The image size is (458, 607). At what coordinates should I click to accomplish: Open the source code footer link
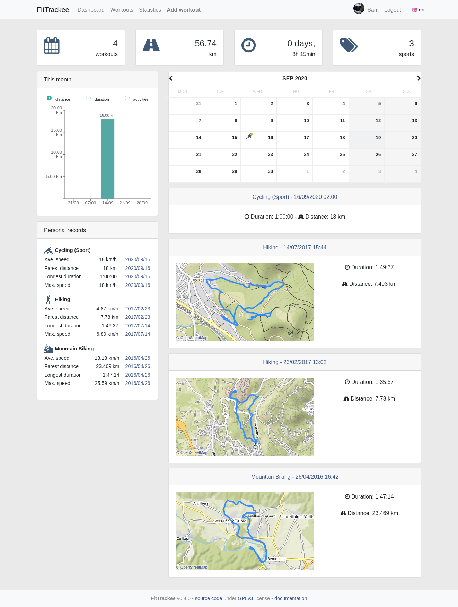209,598
